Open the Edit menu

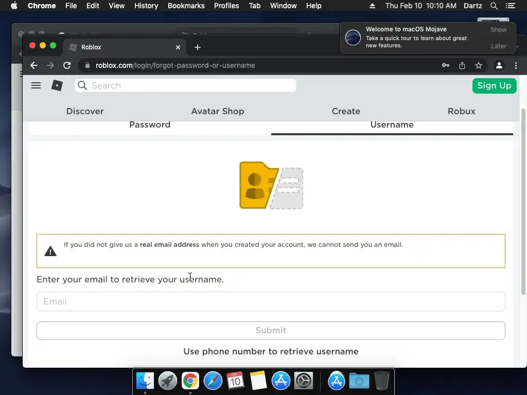[x=93, y=6]
